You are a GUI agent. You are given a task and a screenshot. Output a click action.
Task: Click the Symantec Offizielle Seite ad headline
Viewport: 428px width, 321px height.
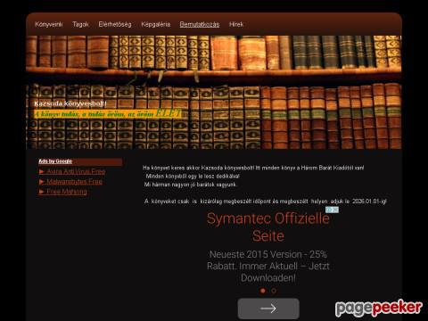pyautogui.click(x=268, y=227)
